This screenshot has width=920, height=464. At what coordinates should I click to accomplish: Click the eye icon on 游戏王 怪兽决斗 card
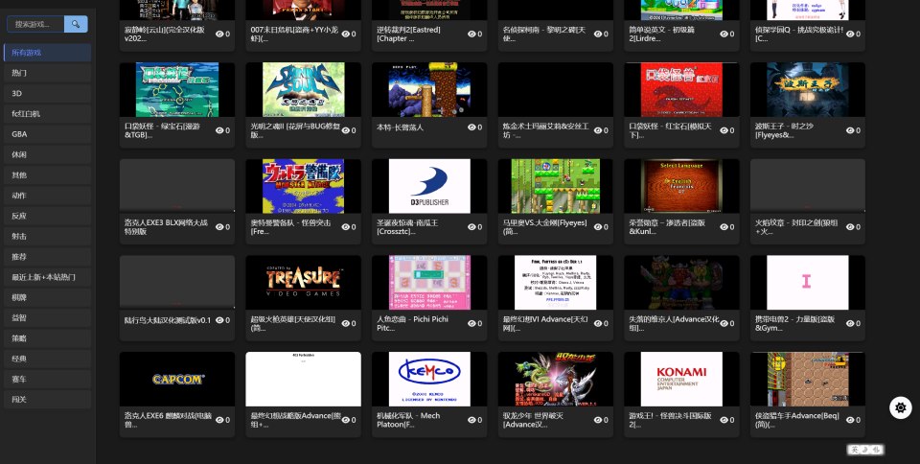pyautogui.click(x=727, y=420)
